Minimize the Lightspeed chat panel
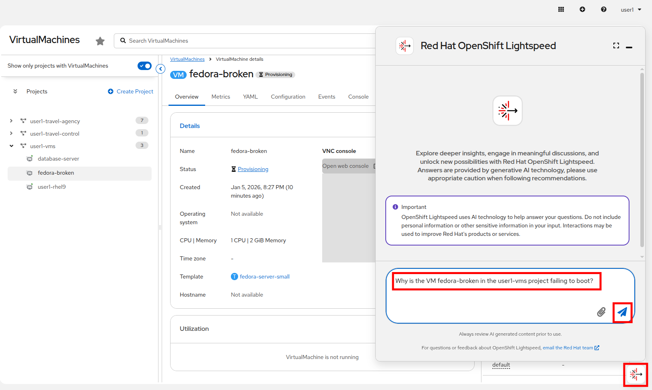Image resolution: width=652 pixels, height=390 pixels. click(629, 47)
